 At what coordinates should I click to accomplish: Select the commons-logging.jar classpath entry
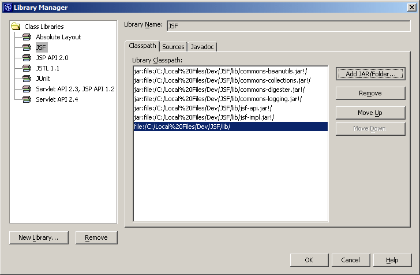coord(230,99)
